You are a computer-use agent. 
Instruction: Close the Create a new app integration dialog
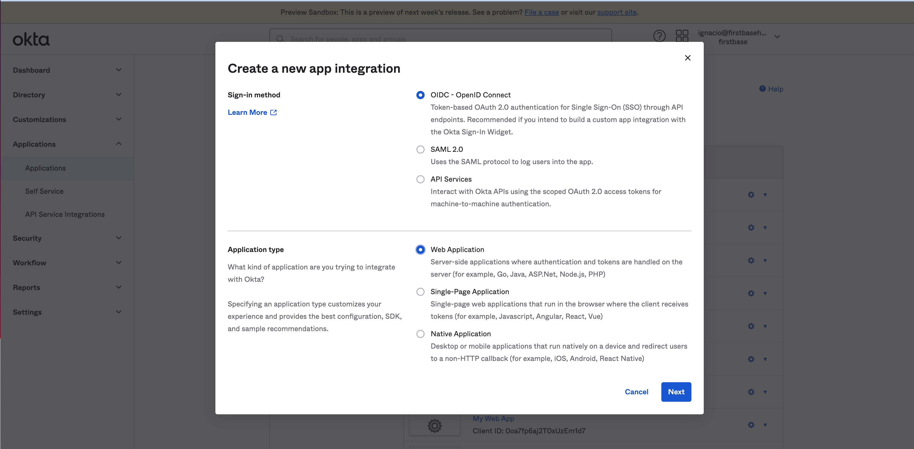tap(687, 58)
